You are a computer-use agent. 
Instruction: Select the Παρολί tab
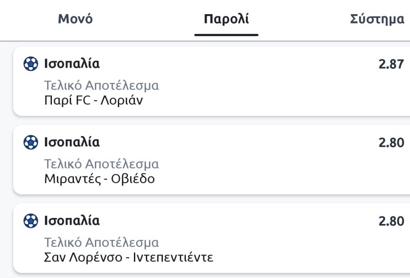click(226, 19)
